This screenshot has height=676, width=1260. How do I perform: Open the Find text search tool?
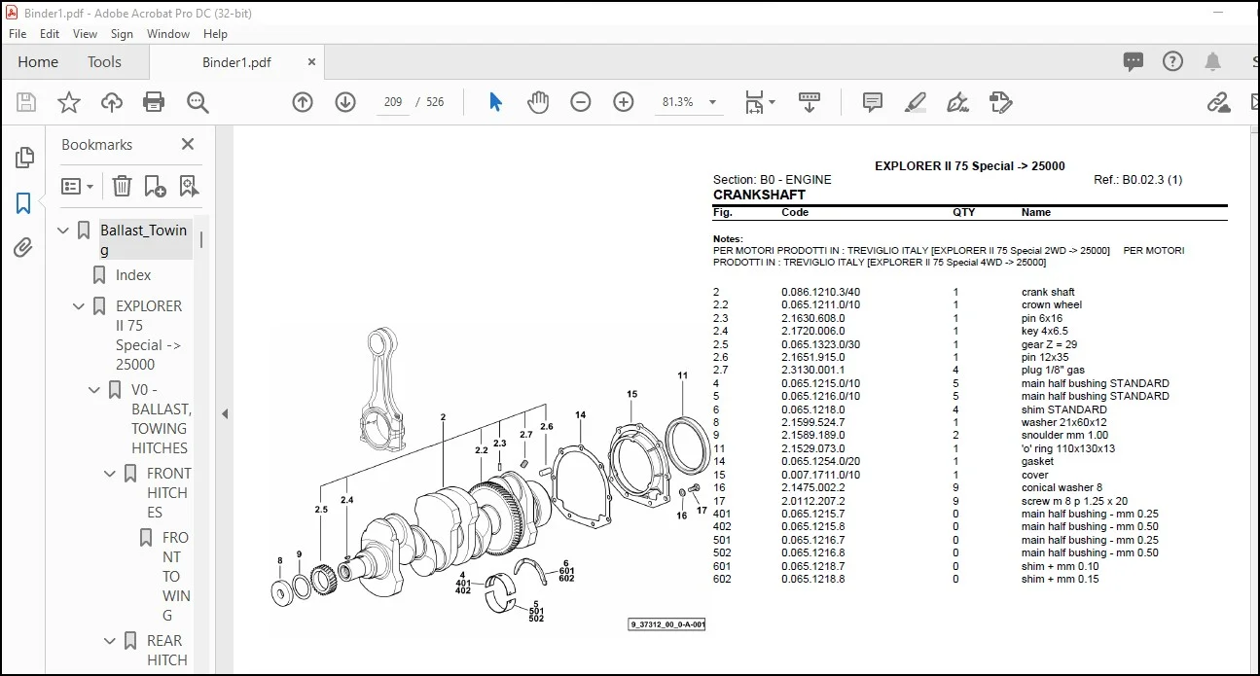[x=198, y=102]
